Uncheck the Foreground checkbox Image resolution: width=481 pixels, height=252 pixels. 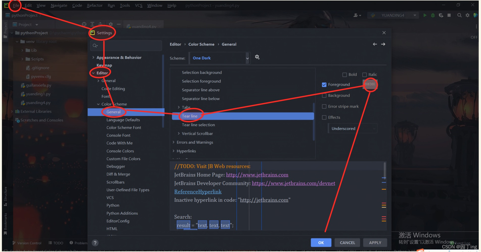pyautogui.click(x=324, y=85)
